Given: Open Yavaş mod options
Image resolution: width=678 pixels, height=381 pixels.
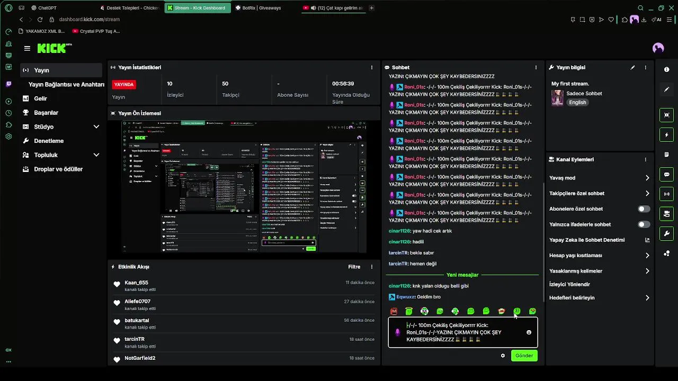Looking at the screenshot, I should (599, 178).
